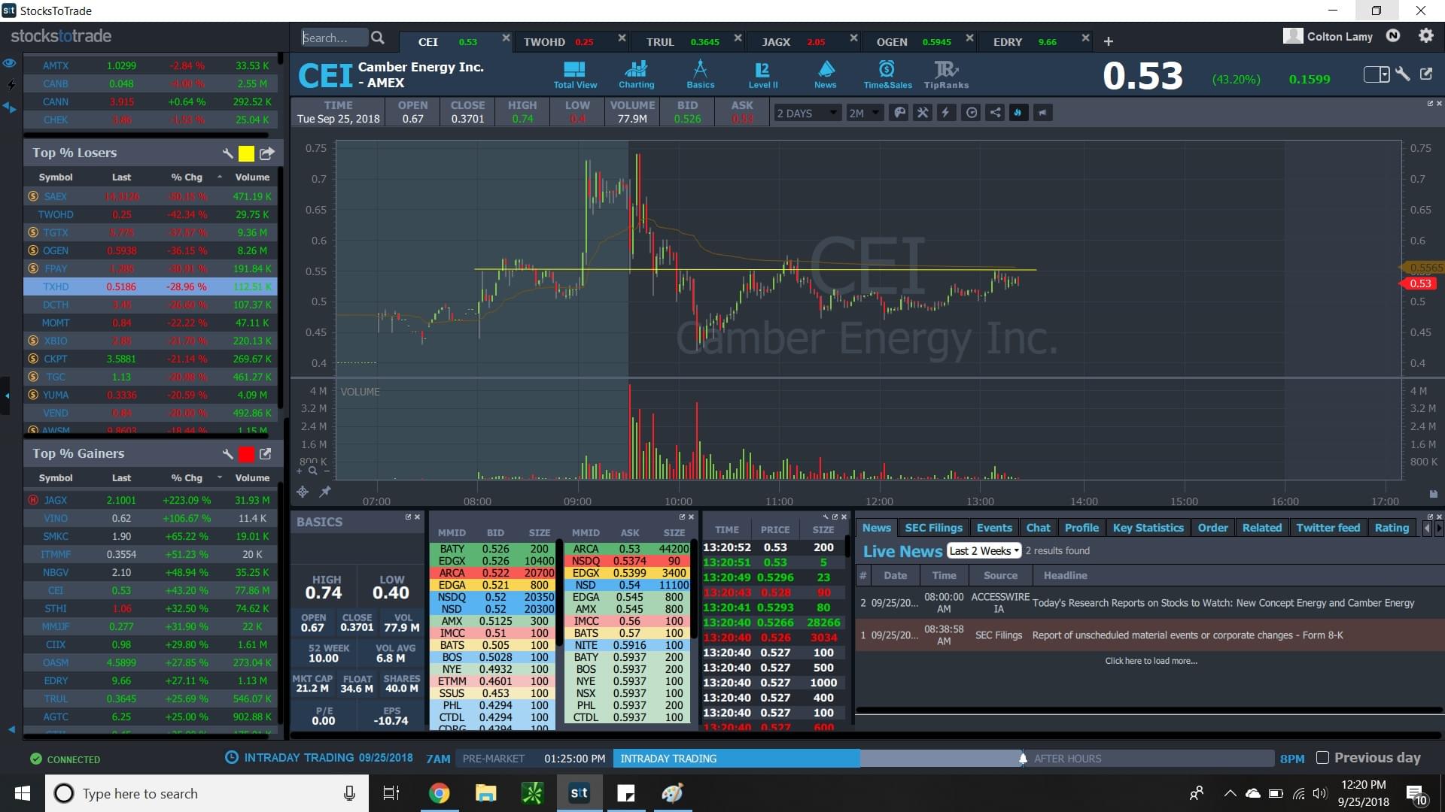Add a new ticker tab with plus
The height and width of the screenshot is (812, 1445).
(1108, 42)
